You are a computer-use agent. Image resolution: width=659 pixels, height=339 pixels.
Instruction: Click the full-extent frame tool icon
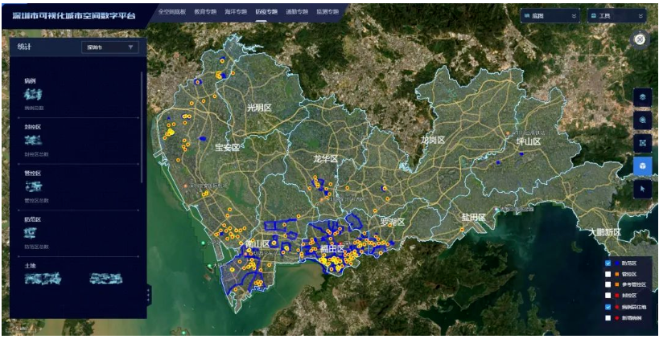coord(643,143)
